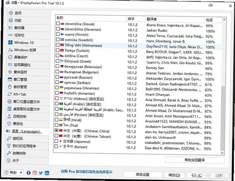Open 高级设置 advanced settings
235x181 pixels.
[x=143, y=175]
